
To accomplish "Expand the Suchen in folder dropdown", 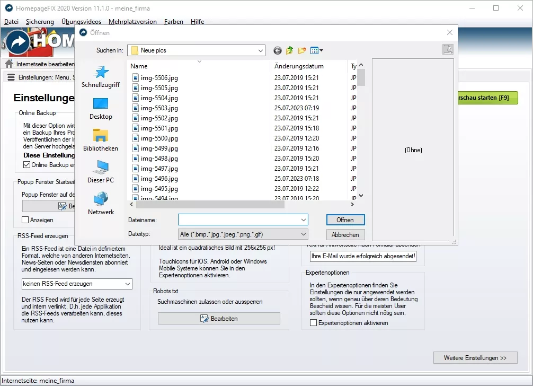I will point(260,50).
